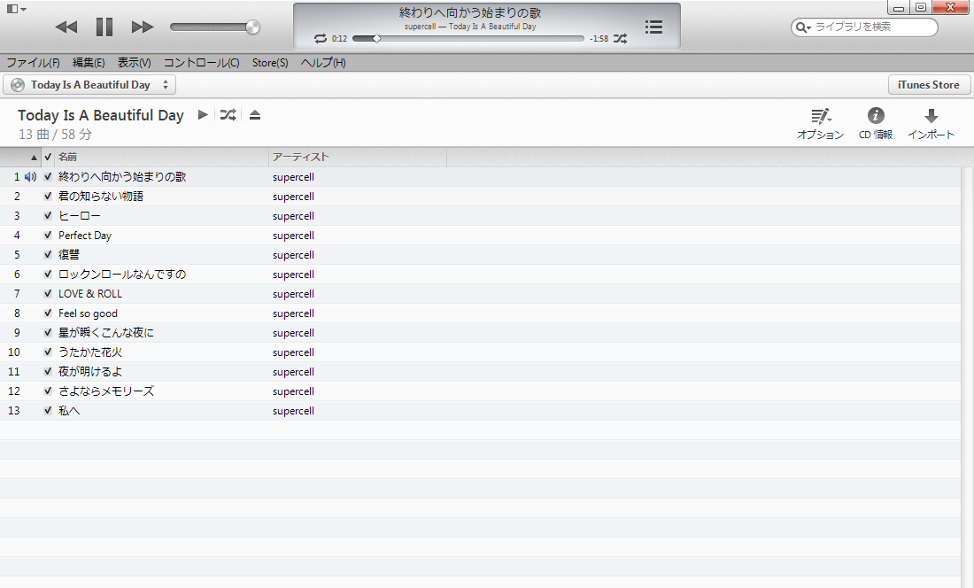Open the 編集(E) menu
This screenshot has height=588, width=974.
89,63
